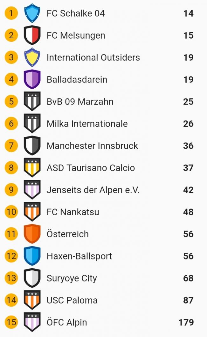
Task: Click Suryoye City white shield crest
Action: click(x=32, y=278)
